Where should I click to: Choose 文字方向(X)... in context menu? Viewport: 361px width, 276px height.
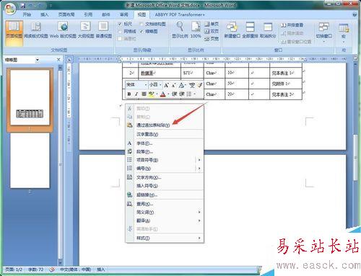pos(165,177)
